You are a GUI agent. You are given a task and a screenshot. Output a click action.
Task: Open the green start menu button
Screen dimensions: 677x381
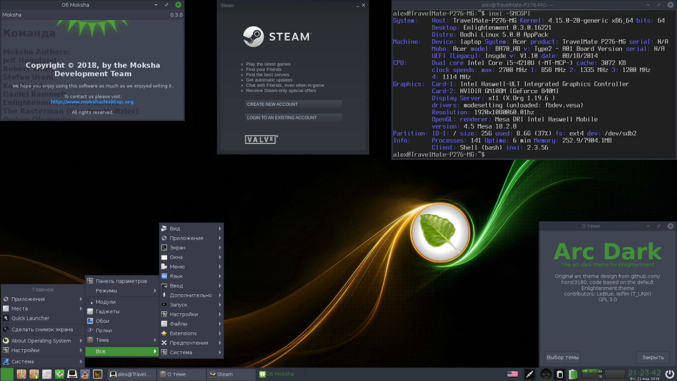(x=7, y=374)
